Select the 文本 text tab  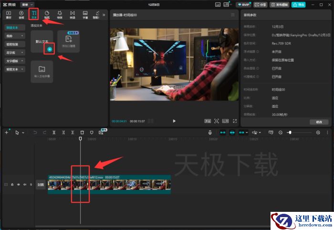tap(34, 15)
